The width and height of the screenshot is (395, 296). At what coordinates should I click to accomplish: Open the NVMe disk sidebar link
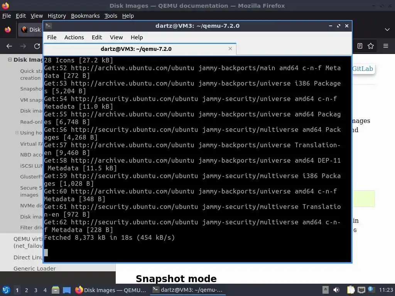click(31, 206)
